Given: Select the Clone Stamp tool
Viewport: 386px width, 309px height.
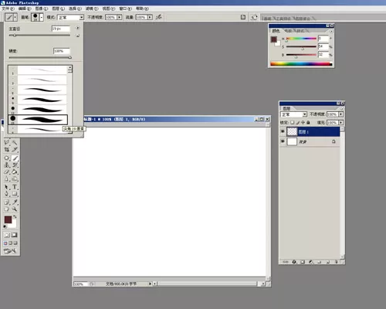Looking at the screenshot, I should (7, 165).
